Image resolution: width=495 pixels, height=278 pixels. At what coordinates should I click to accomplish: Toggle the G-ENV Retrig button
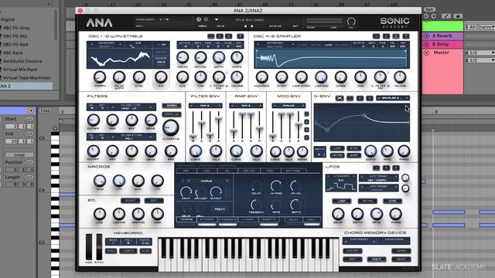(337, 155)
